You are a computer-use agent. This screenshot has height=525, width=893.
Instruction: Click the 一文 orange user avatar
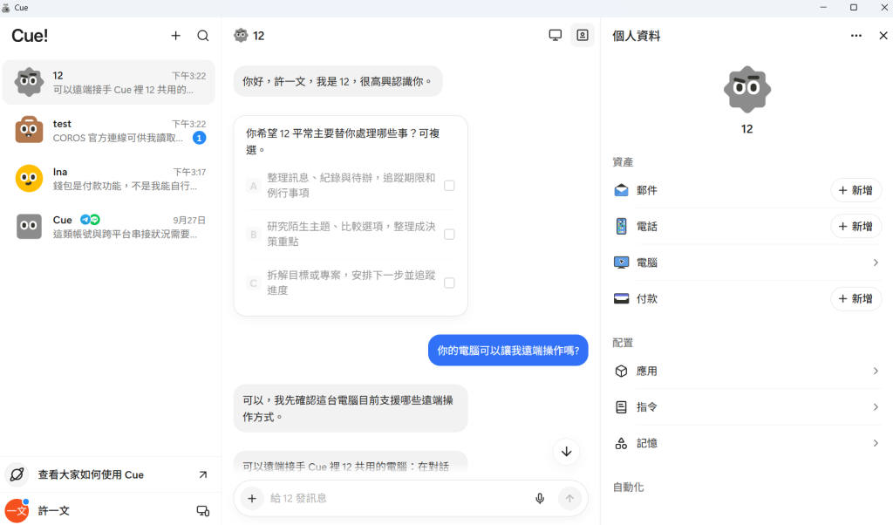(17, 510)
